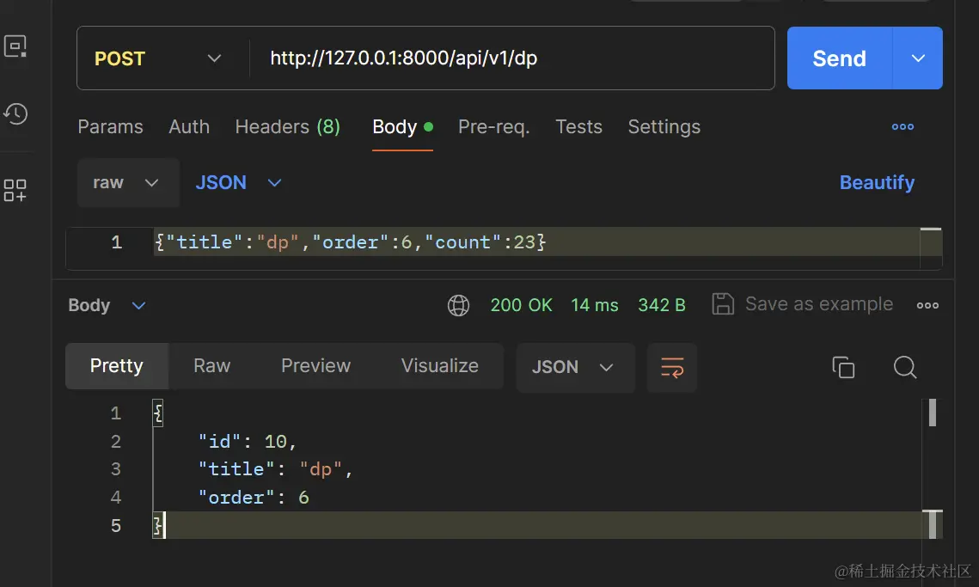Click the response line "order": 6
Viewport: 979px width, 587px height.
254,497
